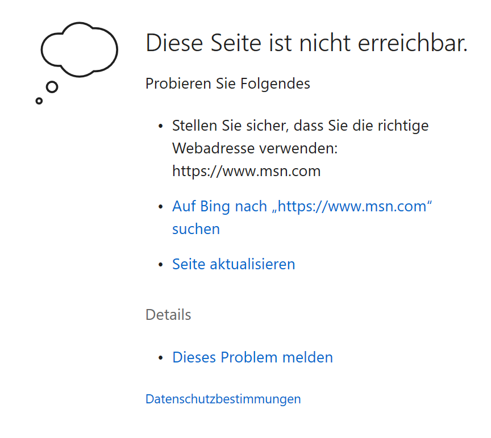The height and width of the screenshot is (438, 491).
Task: Click the word "suchen" in the Bing link
Action: pos(196,229)
